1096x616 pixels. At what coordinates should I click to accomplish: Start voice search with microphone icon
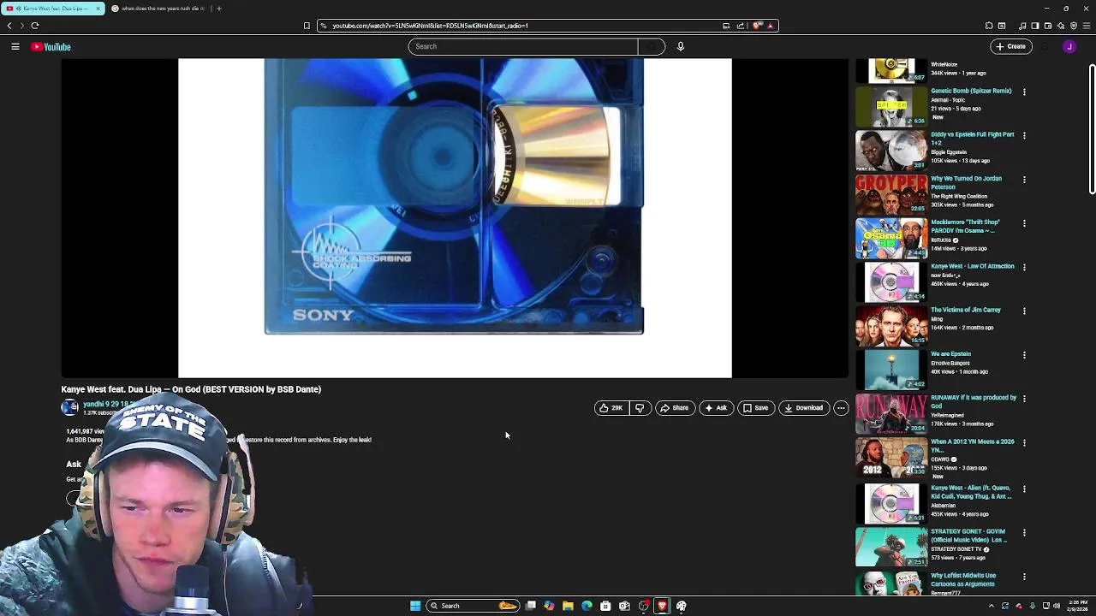coord(681,46)
